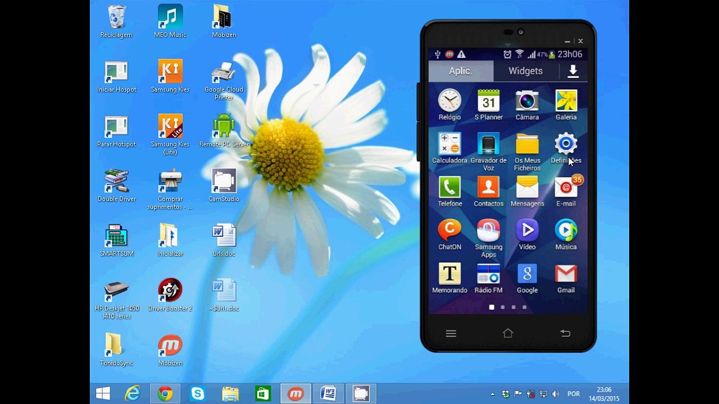Image resolution: width=719 pixels, height=404 pixels.
Task: Open Internet Explorer from taskbar
Action: pos(133,393)
